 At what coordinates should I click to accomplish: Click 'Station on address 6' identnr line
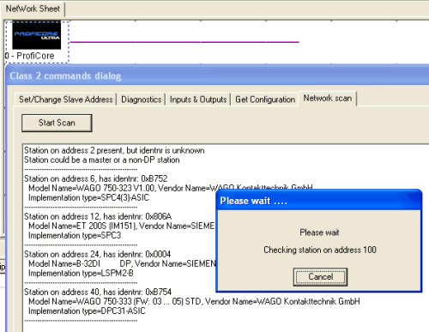pyautogui.click(x=96, y=178)
